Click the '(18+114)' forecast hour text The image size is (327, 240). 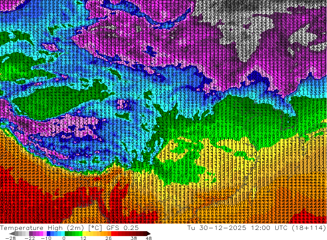309,228
